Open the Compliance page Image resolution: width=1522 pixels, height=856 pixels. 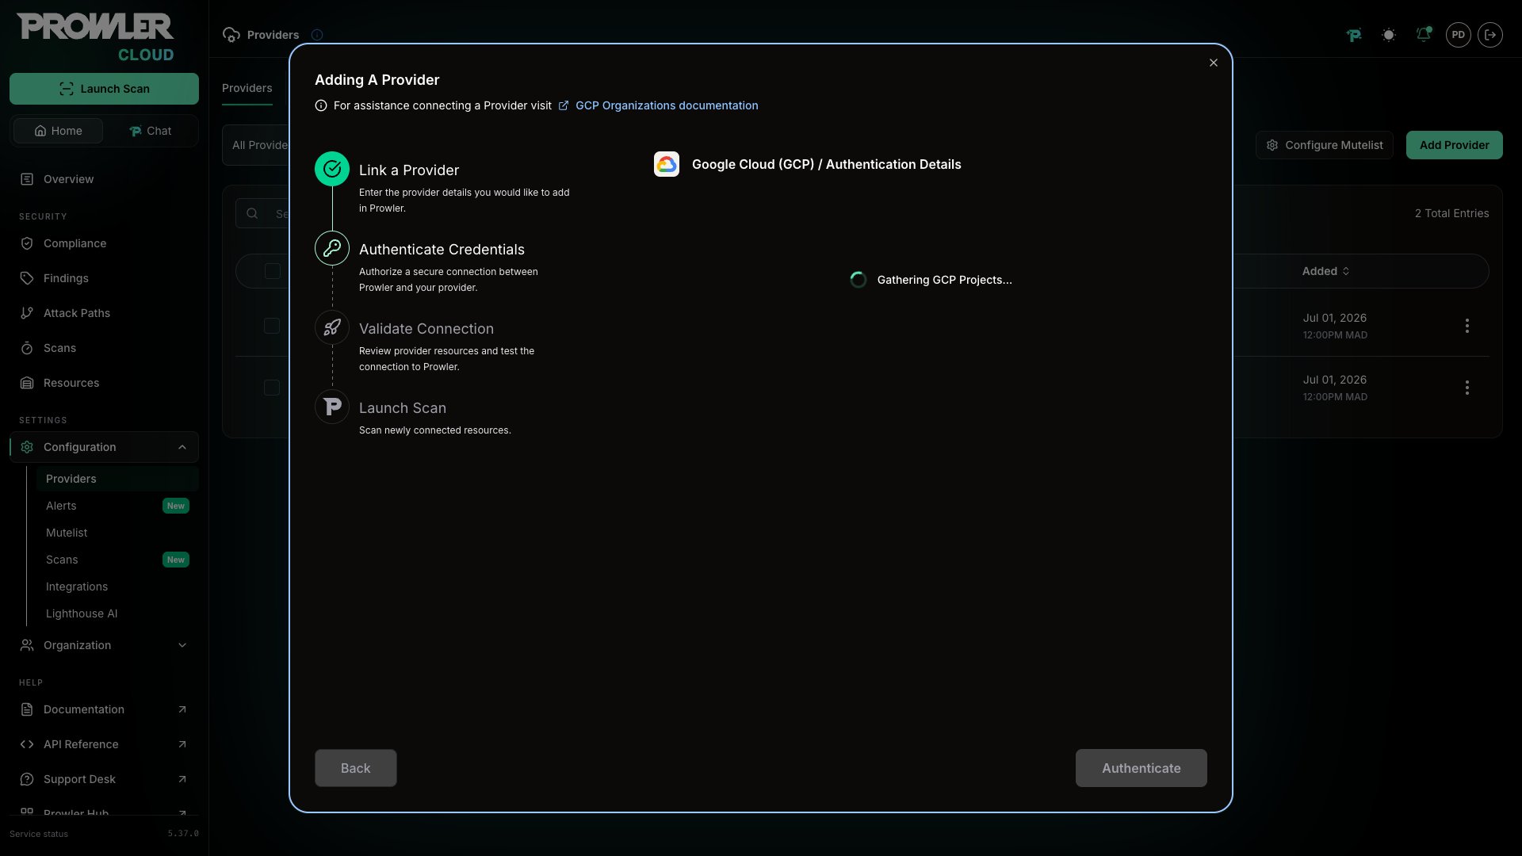(x=104, y=243)
